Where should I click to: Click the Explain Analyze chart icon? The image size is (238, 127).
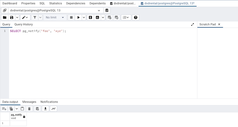point(97,17)
